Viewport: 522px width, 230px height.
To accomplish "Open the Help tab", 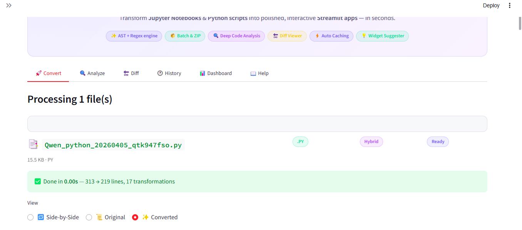I will (x=259, y=73).
